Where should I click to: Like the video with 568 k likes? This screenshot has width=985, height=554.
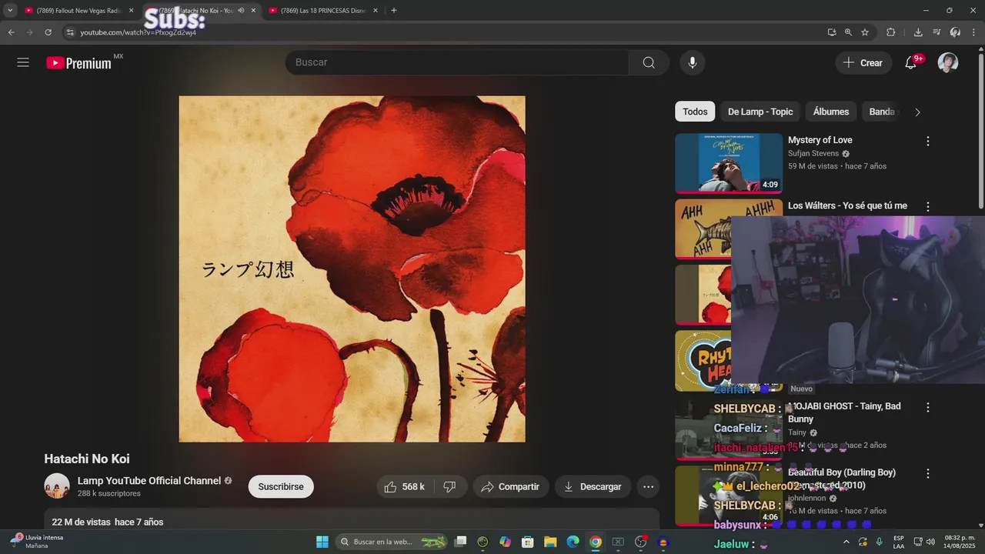405,486
